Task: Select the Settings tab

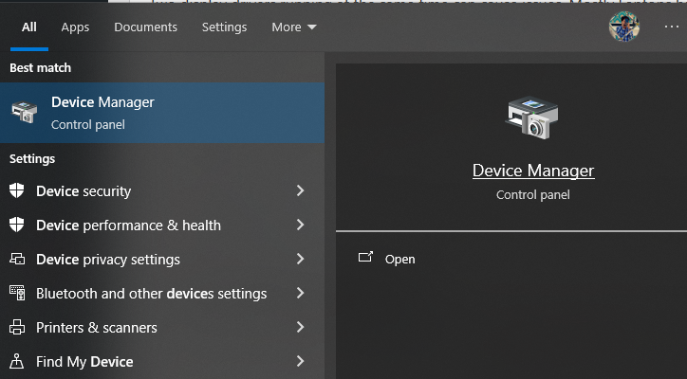Action: pyautogui.click(x=224, y=27)
